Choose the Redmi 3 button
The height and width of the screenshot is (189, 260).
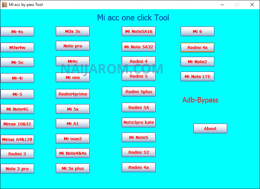click(17, 154)
